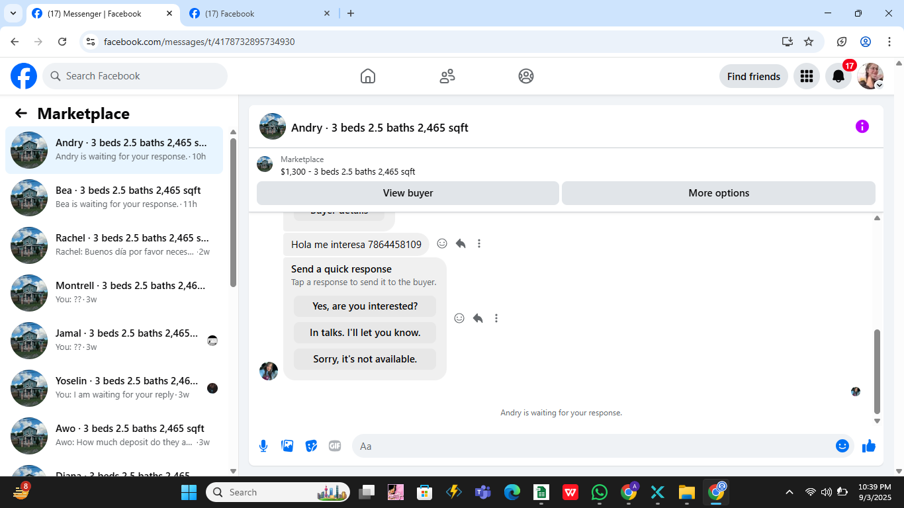The image size is (904, 508).
Task: Click the chat messages scrollbar thumb
Action: coord(877,372)
